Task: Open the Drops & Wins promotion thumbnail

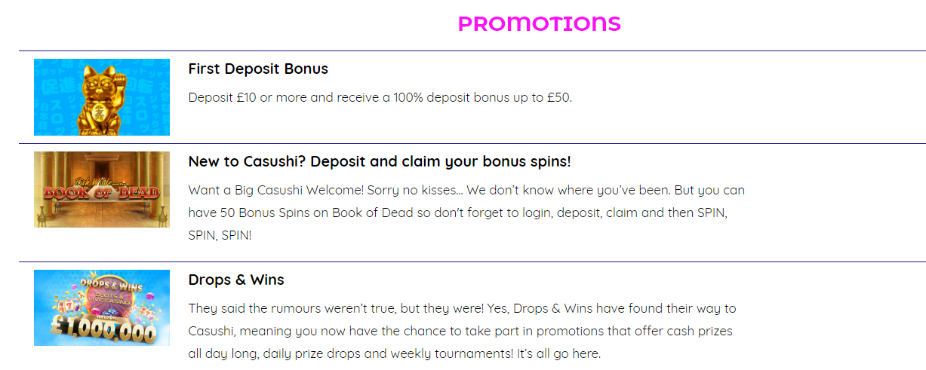Action: pyautogui.click(x=102, y=307)
